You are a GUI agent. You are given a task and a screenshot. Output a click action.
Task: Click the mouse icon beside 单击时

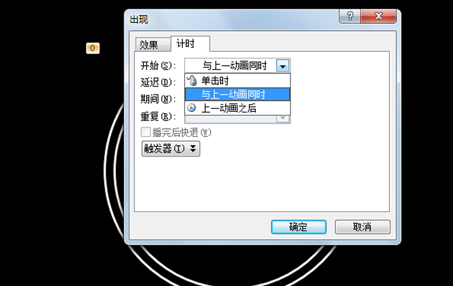pyautogui.click(x=191, y=80)
